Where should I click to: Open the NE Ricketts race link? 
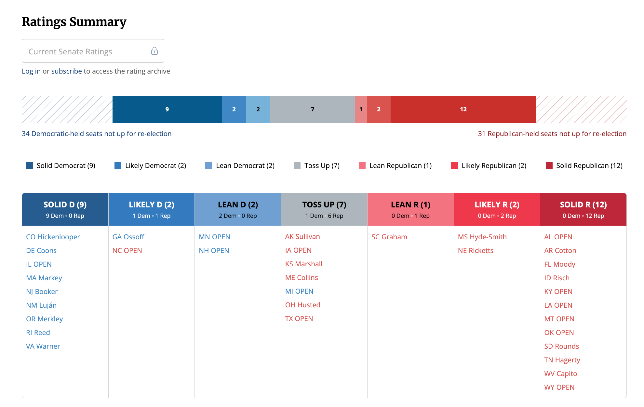(x=476, y=250)
